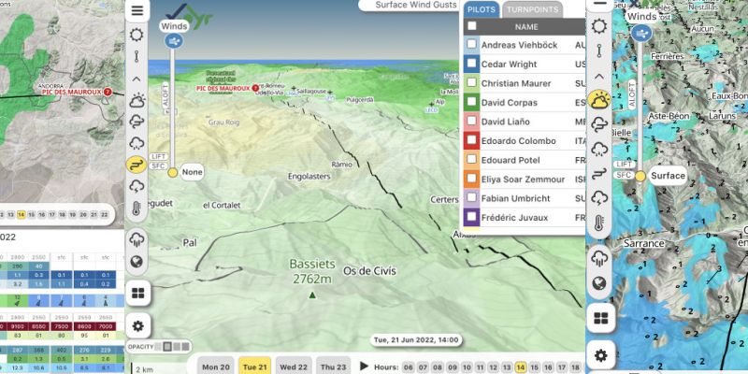
Task: Choose the Wed 22 day button
Action: coord(293,367)
